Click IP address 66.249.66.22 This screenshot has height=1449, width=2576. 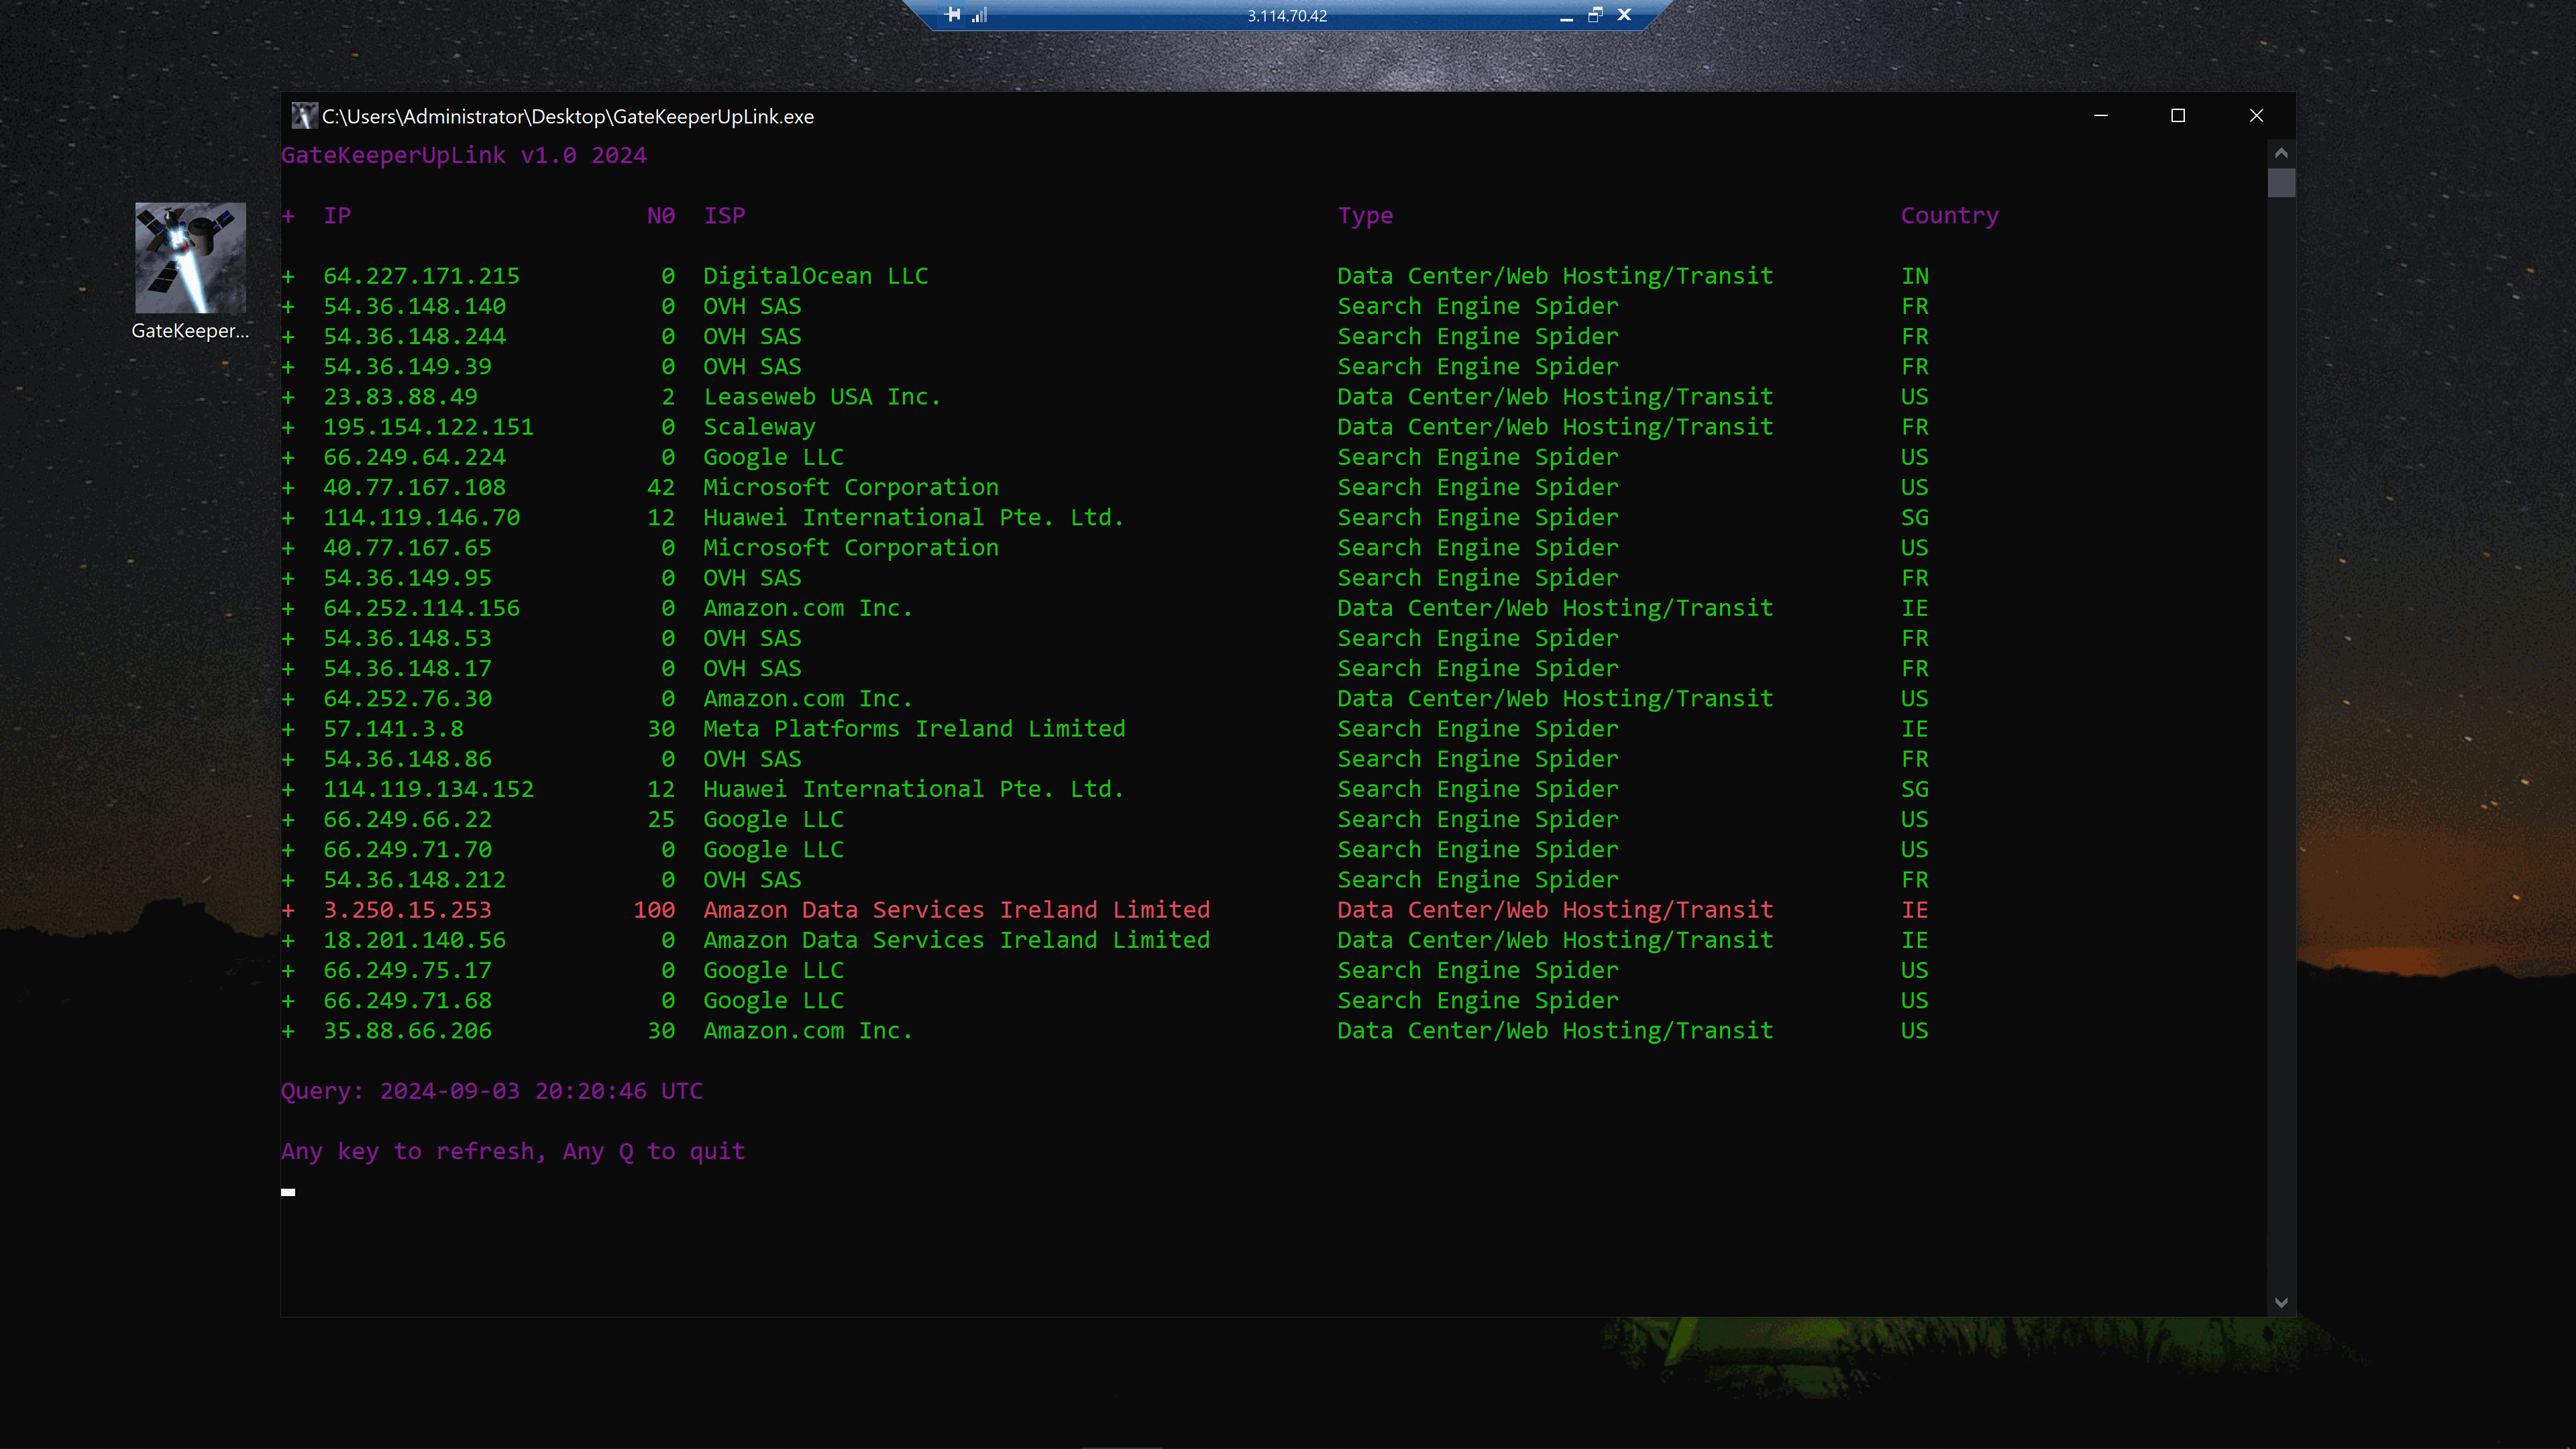407,819
